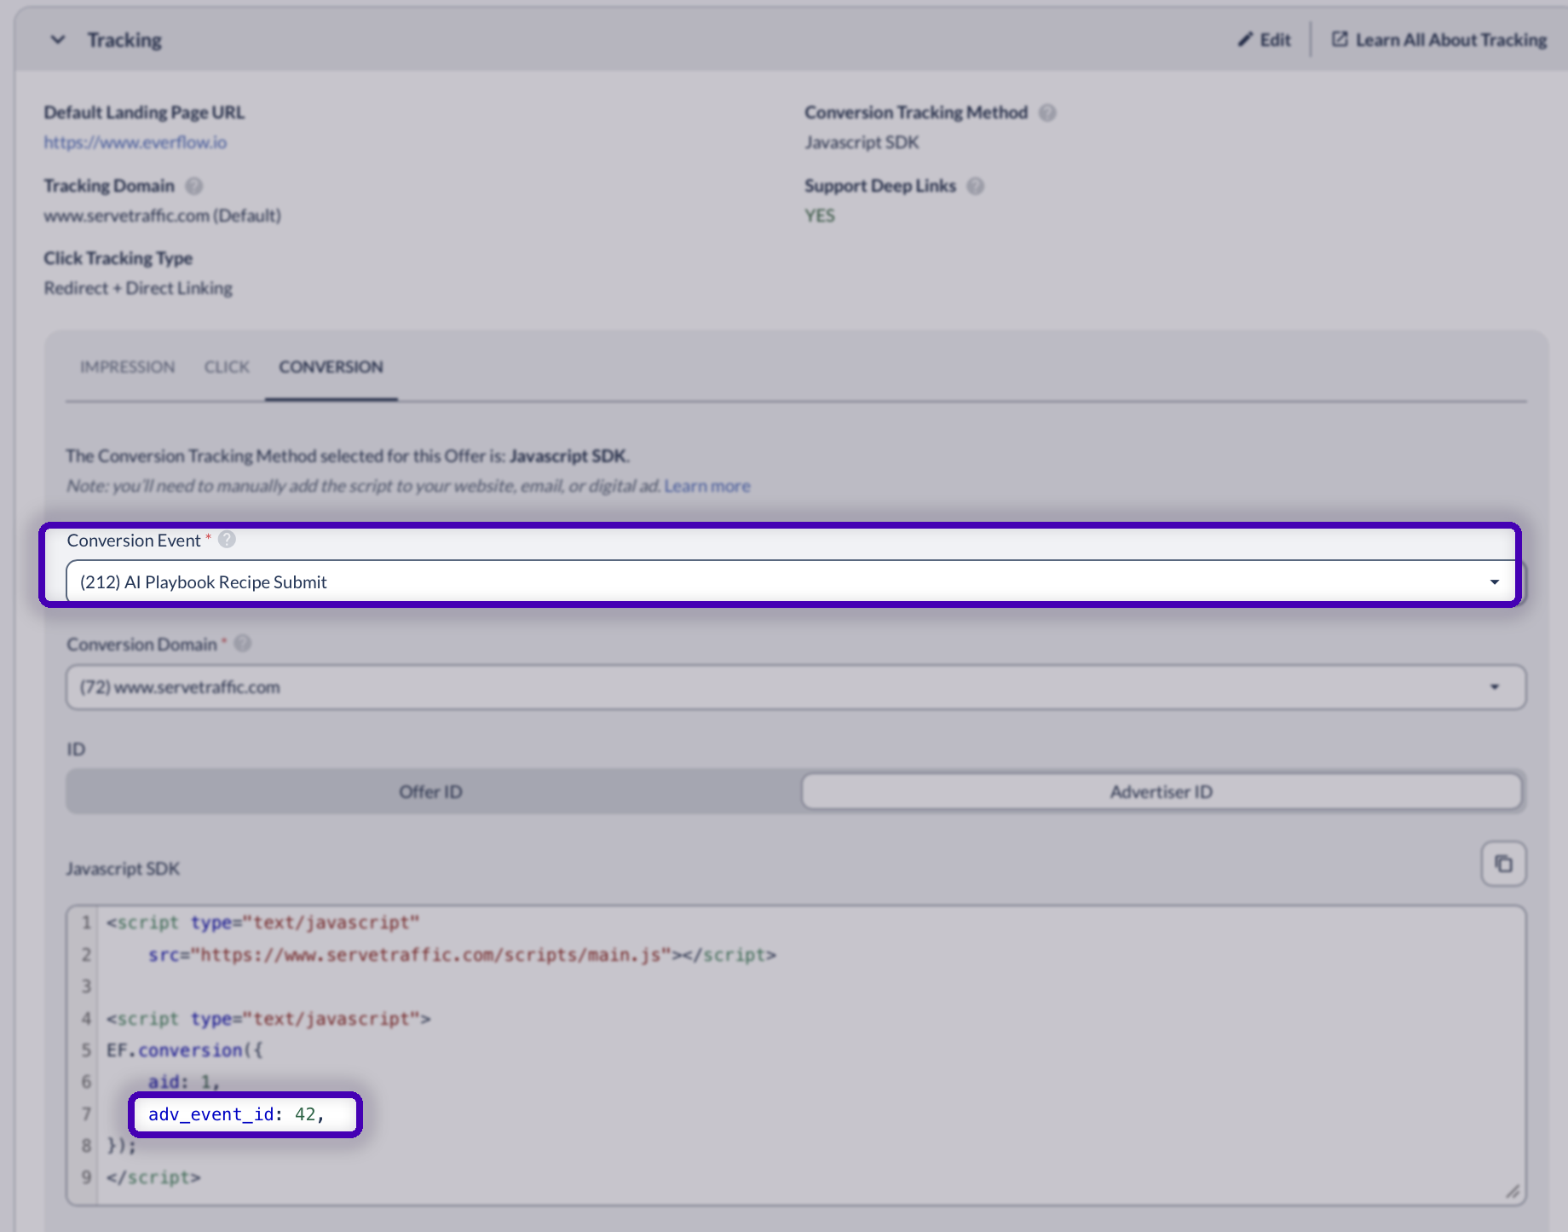
Task: Click Conversion Event help icon
Action: (227, 540)
